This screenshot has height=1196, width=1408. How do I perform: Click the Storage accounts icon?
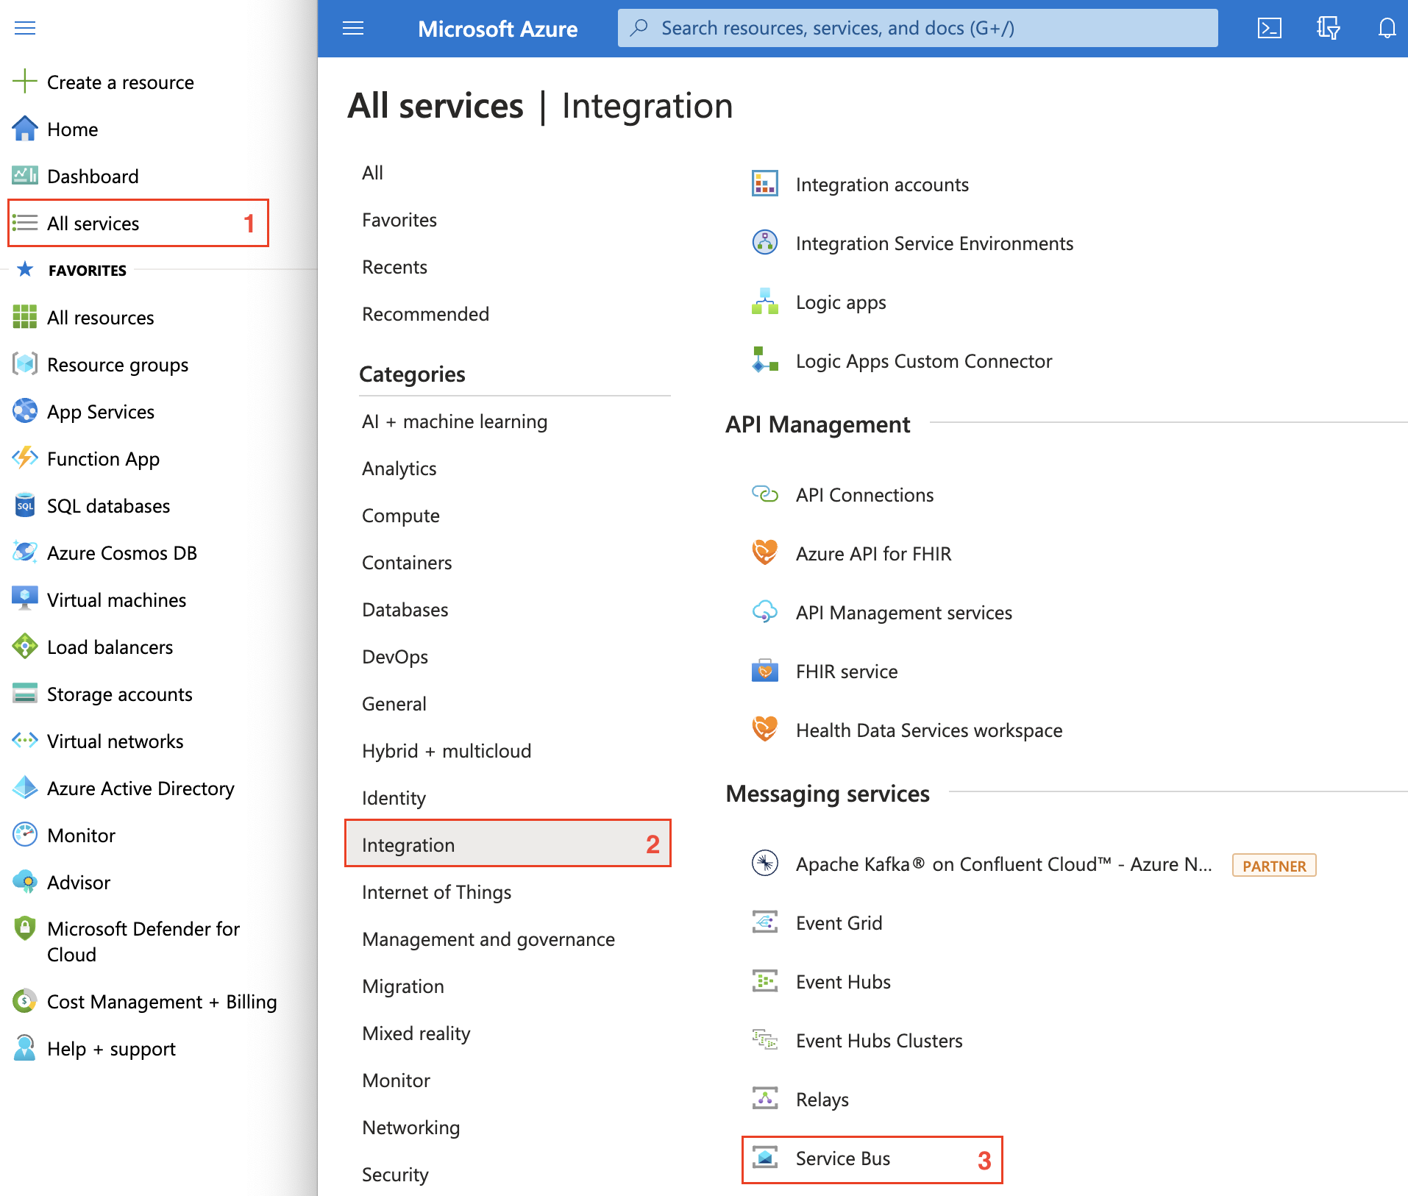25,694
